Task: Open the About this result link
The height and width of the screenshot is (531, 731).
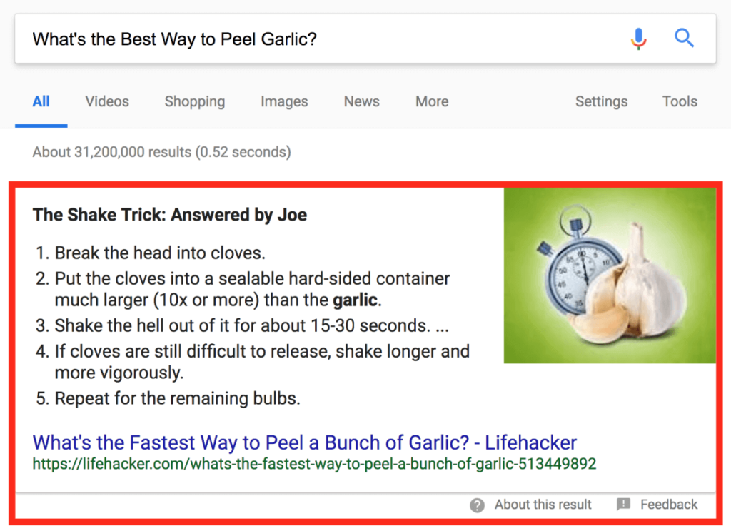Action: pos(543,505)
